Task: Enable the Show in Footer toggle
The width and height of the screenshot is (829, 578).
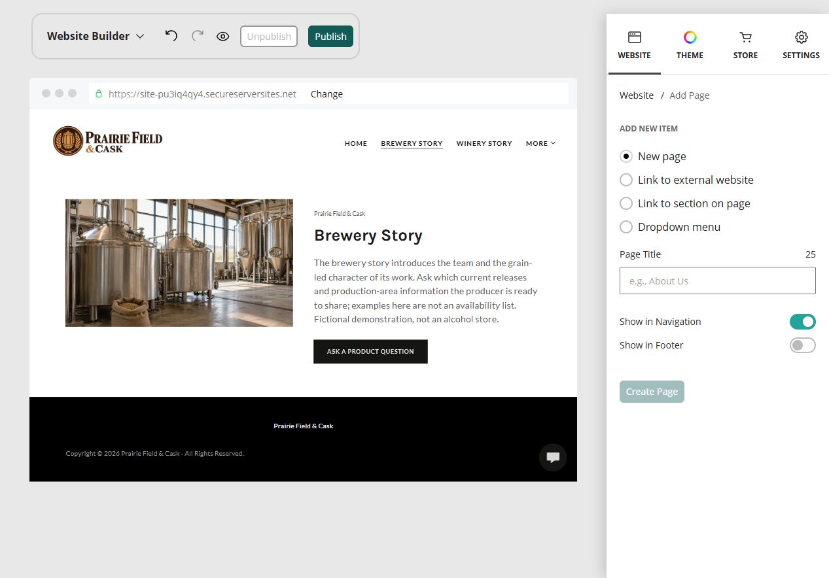Action: 803,345
